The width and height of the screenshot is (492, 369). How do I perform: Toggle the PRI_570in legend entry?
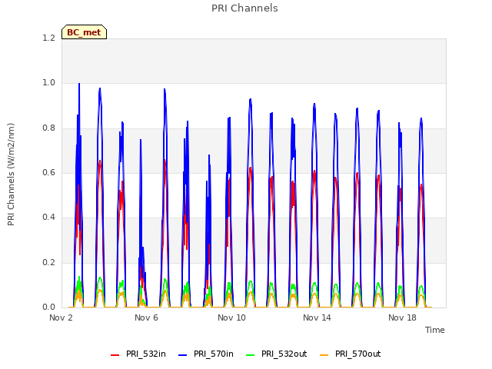click(x=206, y=354)
